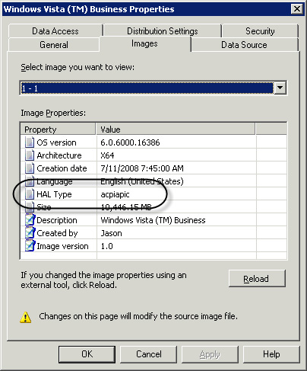Select the 'Jason' created-by value
This screenshot has width=307, height=371.
[x=111, y=233]
